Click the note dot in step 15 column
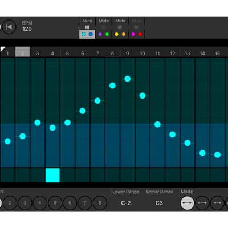Viewport: 228px width, 228px height. 218,154
